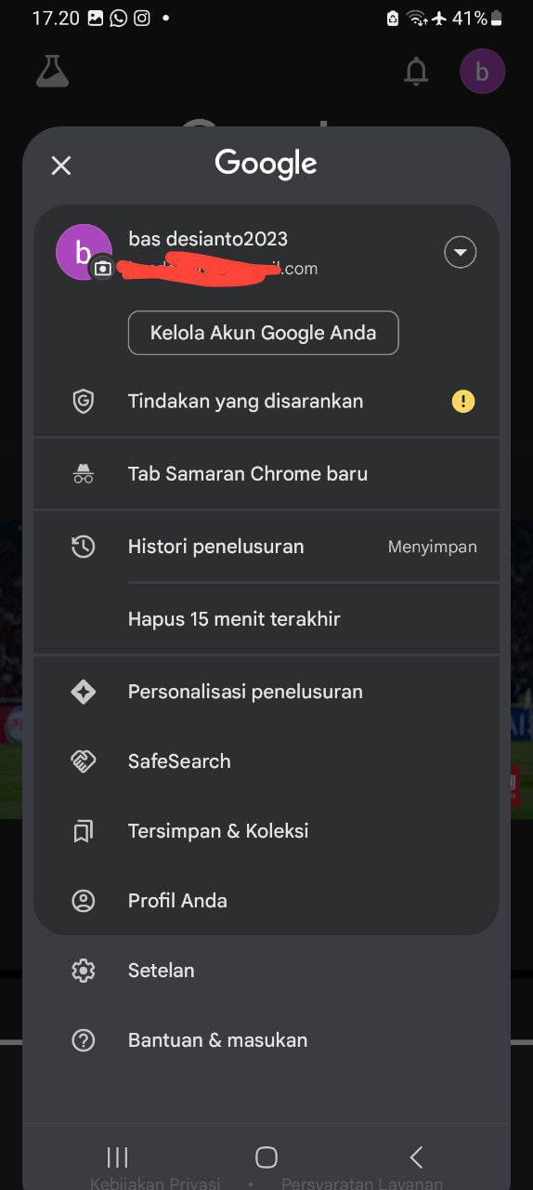Tap the purple profile avatar at top
This screenshot has height=1190, width=533.
coord(483,72)
